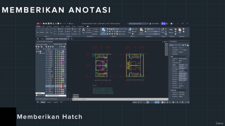Click the refresh icon in Layer Properties Manager
The width and height of the screenshot is (225, 126).
(60, 47)
